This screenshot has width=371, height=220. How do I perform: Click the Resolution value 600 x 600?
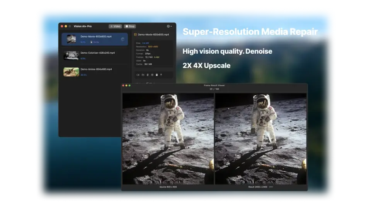coord(153,47)
